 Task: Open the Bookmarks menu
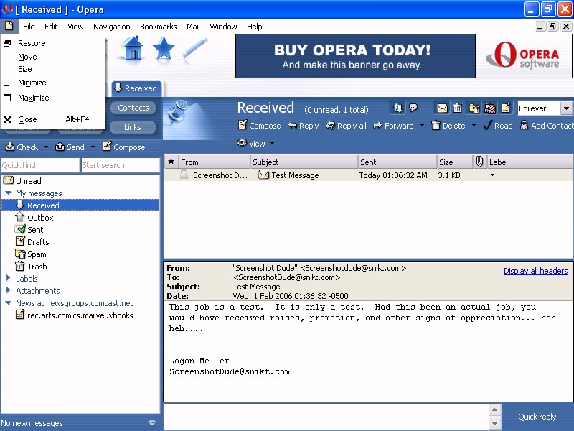[158, 27]
